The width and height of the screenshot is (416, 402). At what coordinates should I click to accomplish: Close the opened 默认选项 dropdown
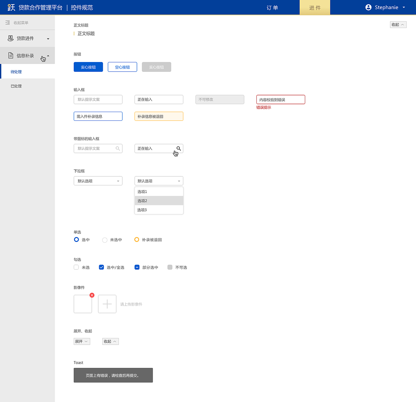coord(159,181)
